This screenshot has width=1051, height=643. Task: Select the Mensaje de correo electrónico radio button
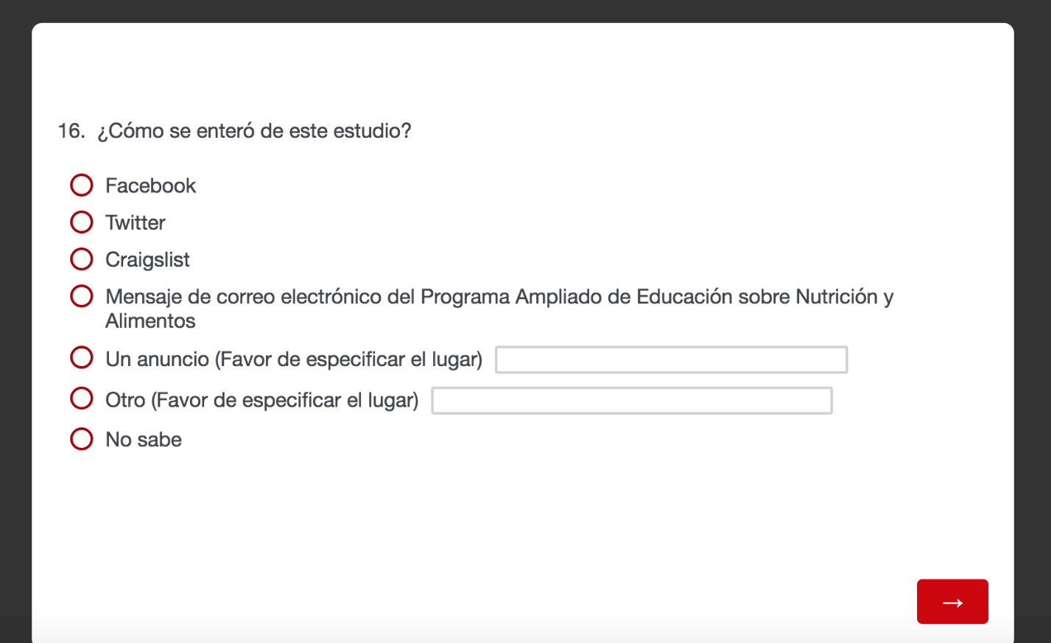(x=82, y=296)
